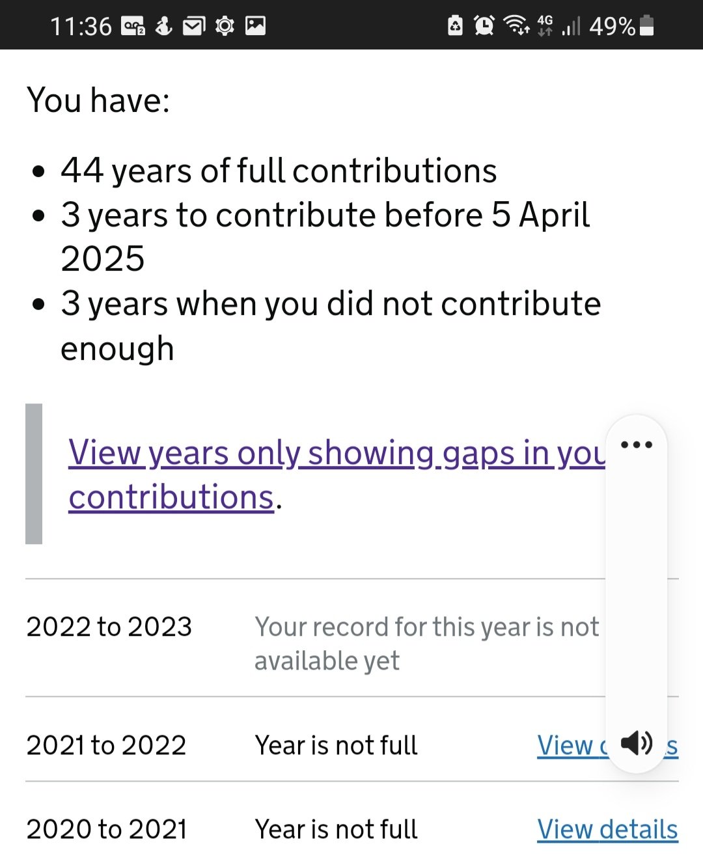Tap the settings gear notification icon
Image resolution: width=703 pixels, height=863 pixels.
(225, 26)
